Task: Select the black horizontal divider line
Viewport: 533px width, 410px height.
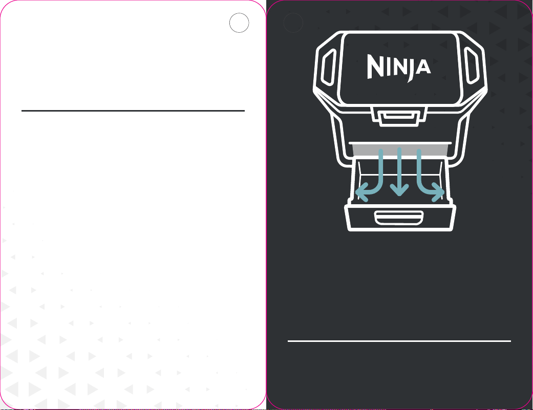Action: 133,111
